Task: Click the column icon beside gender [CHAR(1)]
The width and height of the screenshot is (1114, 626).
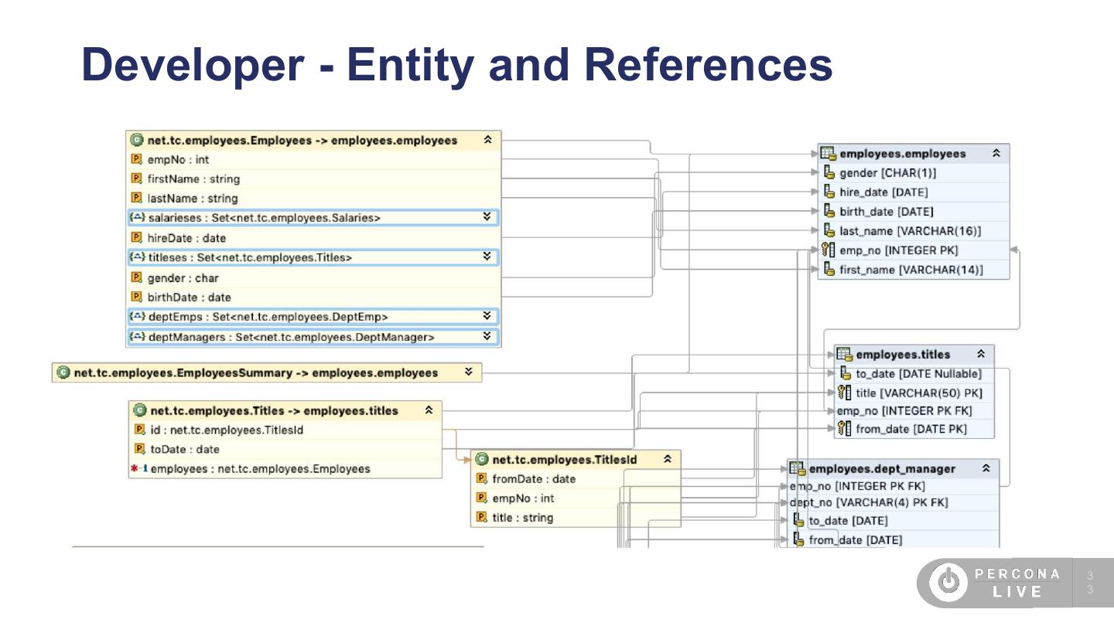Action: point(829,173)
